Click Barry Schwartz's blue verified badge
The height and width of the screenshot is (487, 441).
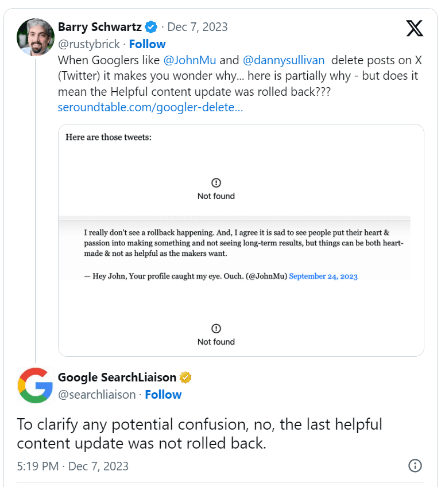[x=150, y=26]
